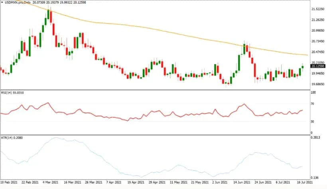Click the 11 May 2021 date label

178,182
